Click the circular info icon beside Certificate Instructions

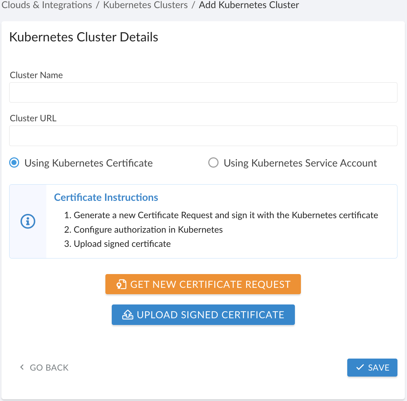point(28,221)
